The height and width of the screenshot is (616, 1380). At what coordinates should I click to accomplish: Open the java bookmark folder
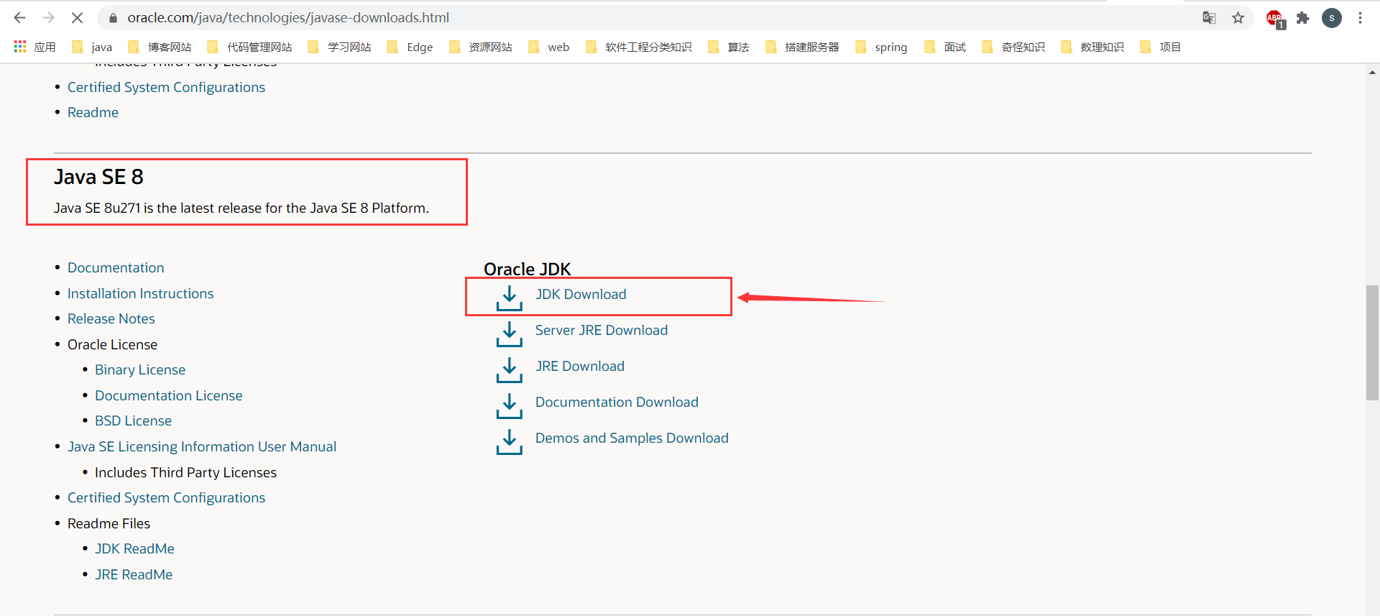coord(92,47)
